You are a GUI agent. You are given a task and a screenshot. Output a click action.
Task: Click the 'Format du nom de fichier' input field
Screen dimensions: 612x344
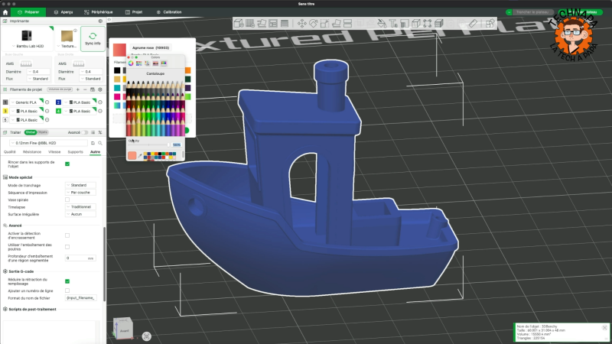pyautogui.click(x=80, y=298)
